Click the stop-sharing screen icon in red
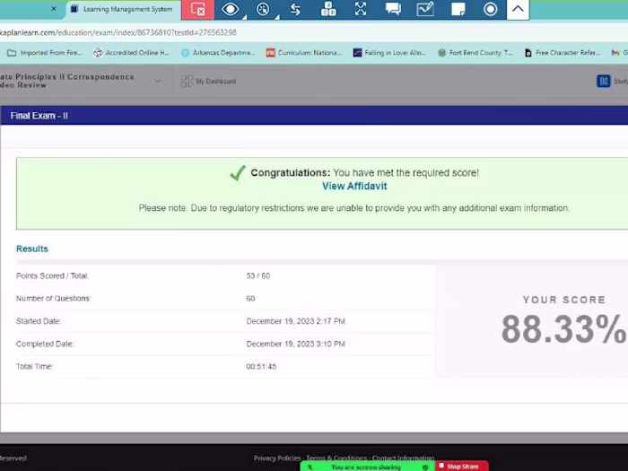This screenshot has height=471, width=628. [x=198, y=9]
